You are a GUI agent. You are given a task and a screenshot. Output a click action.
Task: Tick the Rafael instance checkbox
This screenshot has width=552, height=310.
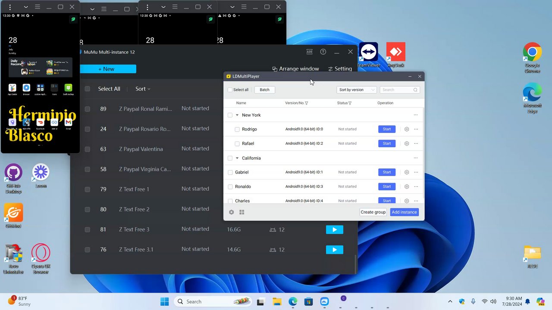237,143
